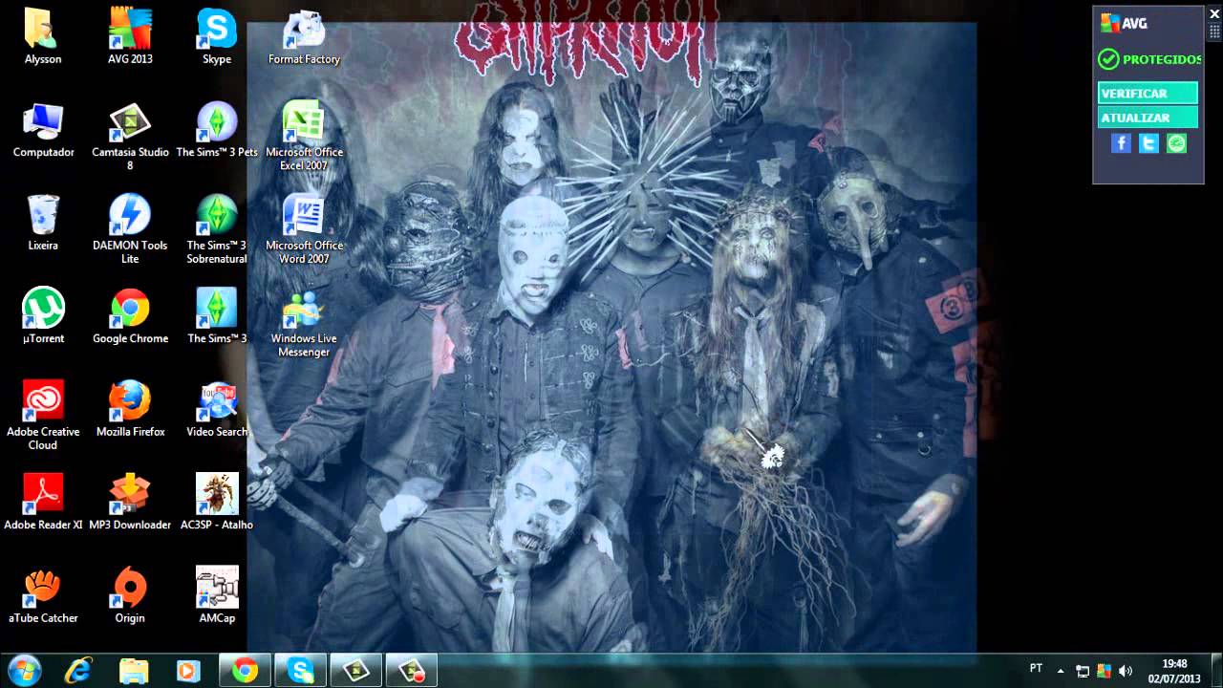Screen dimensions: 1223x688
Task: Select The Sims 3 base game shortcut
Action: tap(217, 316)
